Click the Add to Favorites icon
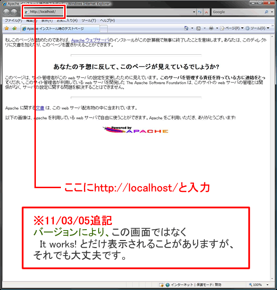 pos(15,28)
